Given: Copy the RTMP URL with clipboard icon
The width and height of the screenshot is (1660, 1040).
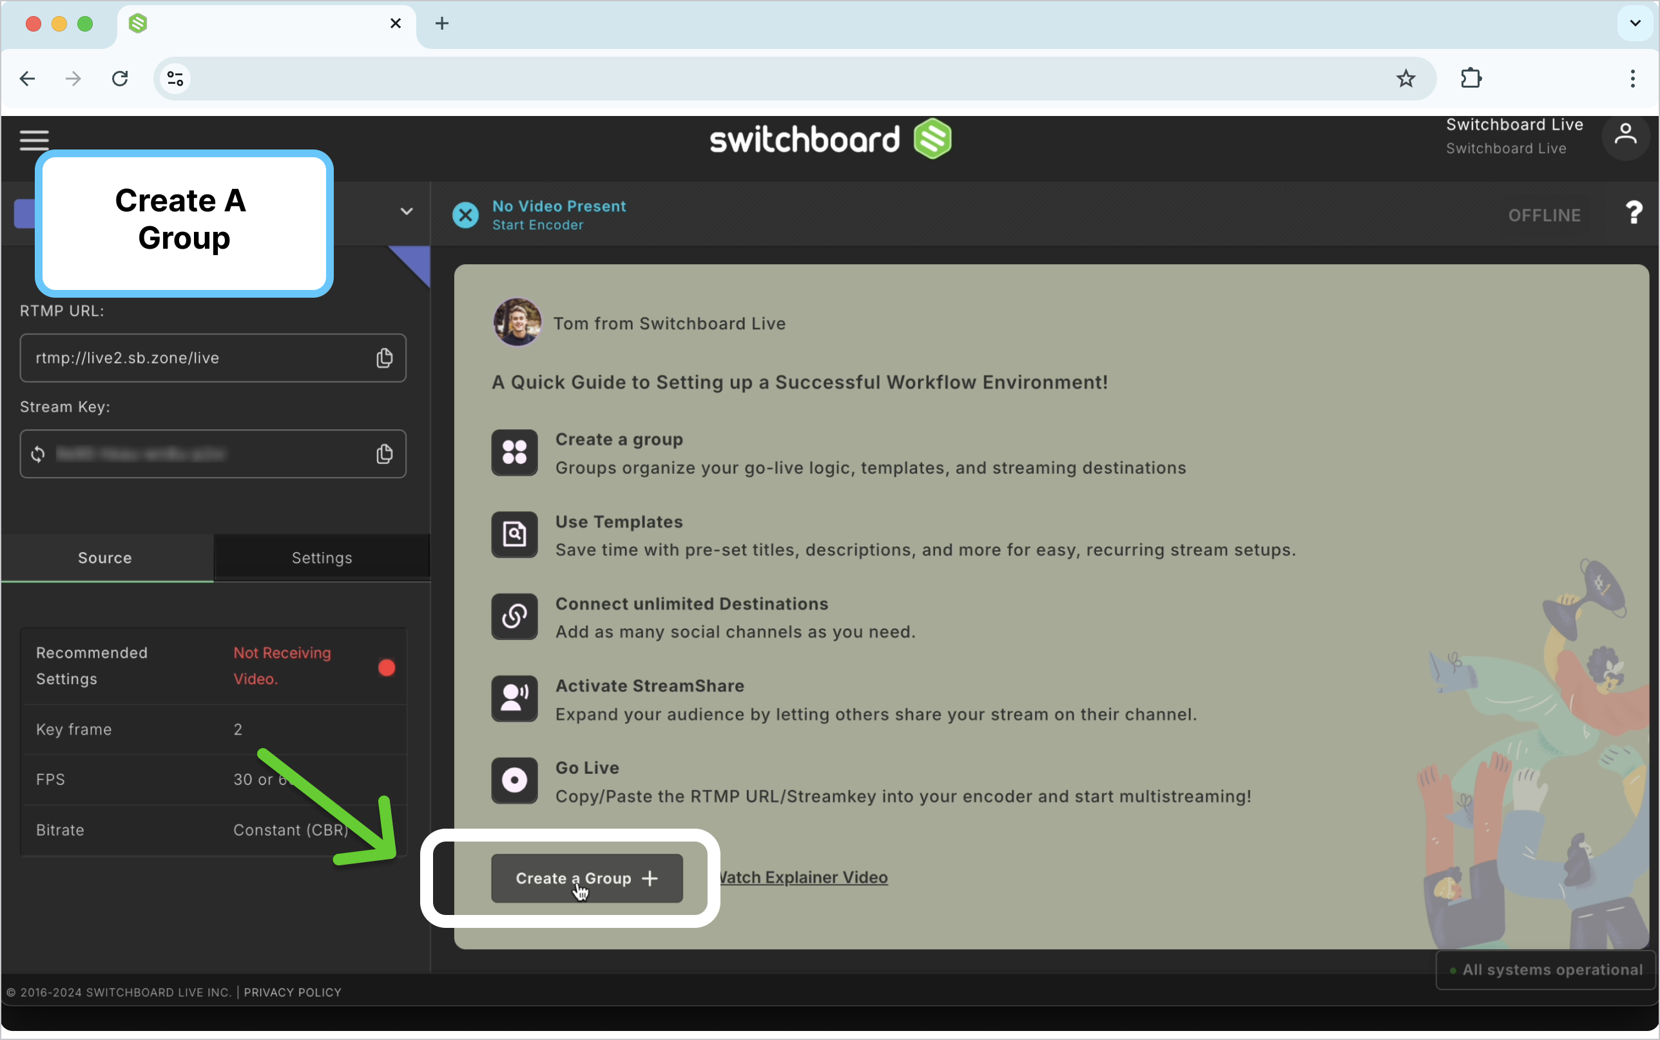Looking at the screenshot, I should pos(385,358).
